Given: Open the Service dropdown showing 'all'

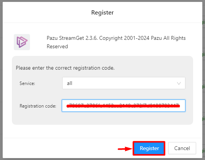Looking at the screenshot, I should tap(124, 83).
